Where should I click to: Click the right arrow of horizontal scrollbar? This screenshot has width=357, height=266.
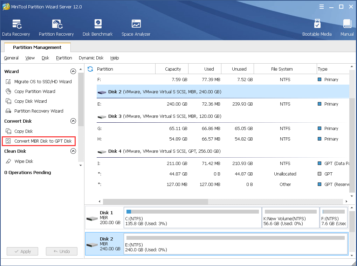346,201
